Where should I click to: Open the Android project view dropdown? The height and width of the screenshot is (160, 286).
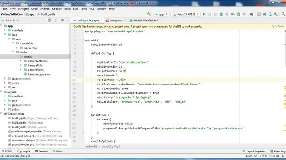pos(10,20)
